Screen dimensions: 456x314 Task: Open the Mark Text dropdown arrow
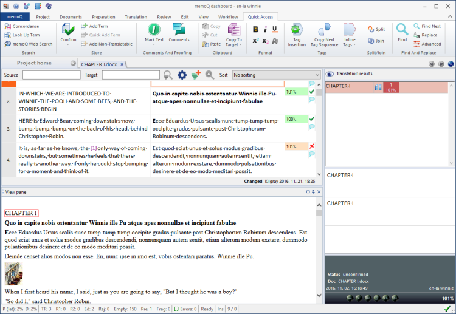[x=154, y=44]
